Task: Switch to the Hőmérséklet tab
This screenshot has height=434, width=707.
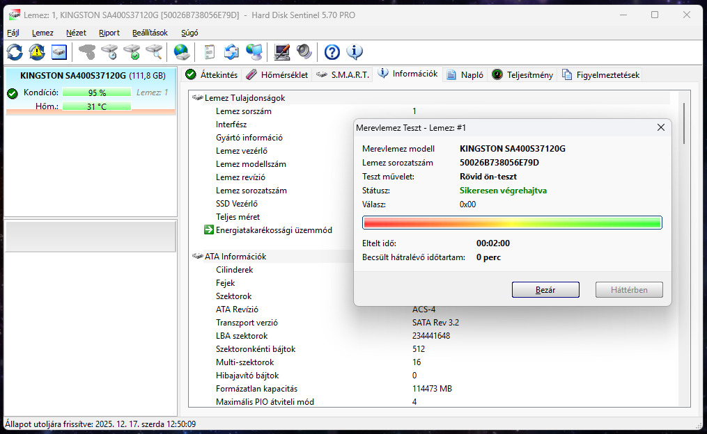Action: pos(277,74)
